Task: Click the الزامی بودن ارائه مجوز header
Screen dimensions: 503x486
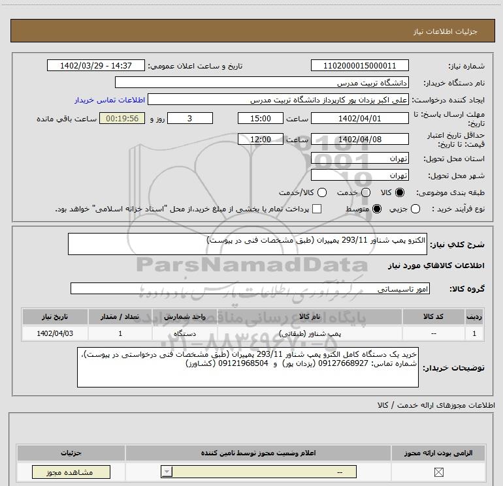Action: coord(438,453)
